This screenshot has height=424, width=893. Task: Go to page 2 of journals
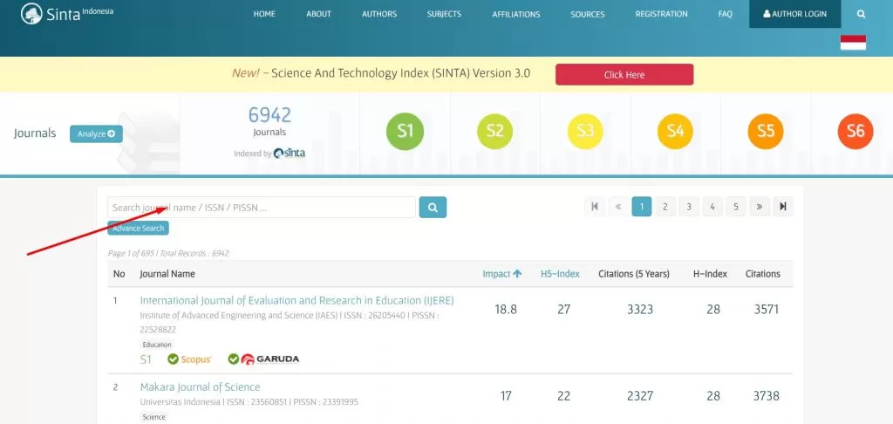665,207
